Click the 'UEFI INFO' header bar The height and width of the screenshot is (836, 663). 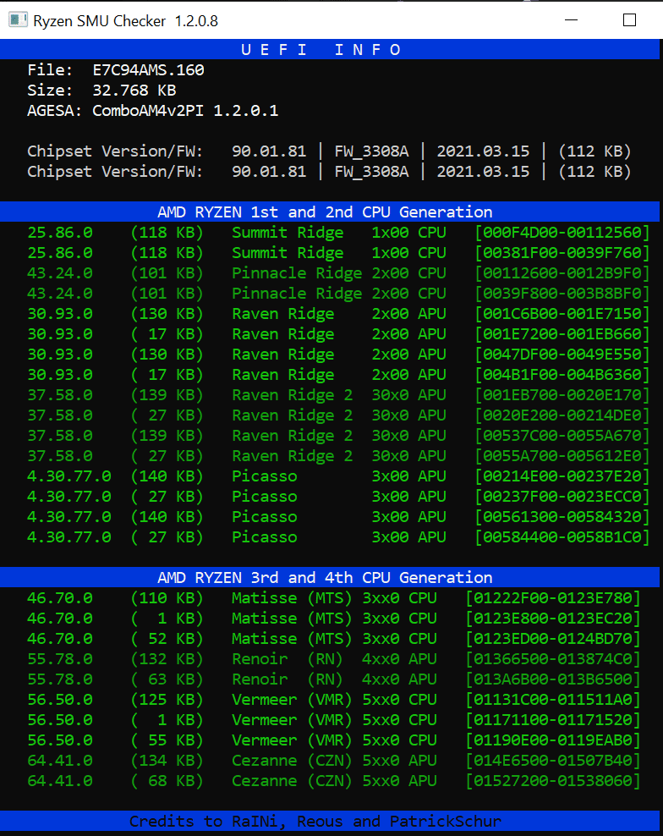point(330,50)
